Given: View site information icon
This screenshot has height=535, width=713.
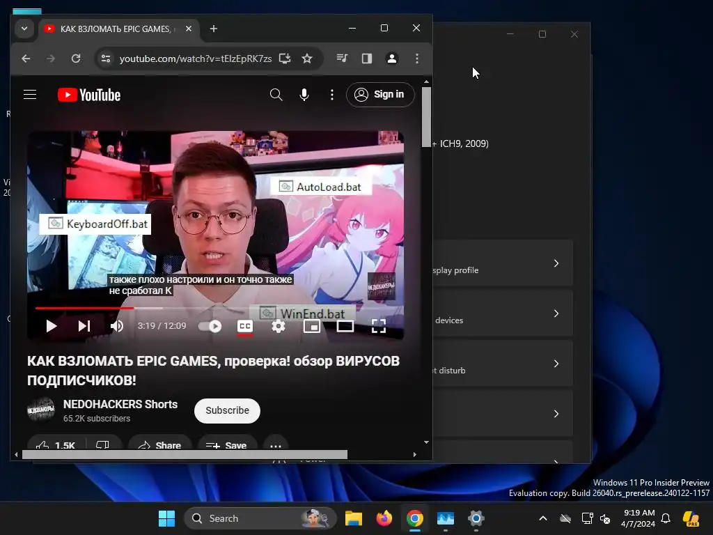Looking at the screenshot, I should point(106,59).
